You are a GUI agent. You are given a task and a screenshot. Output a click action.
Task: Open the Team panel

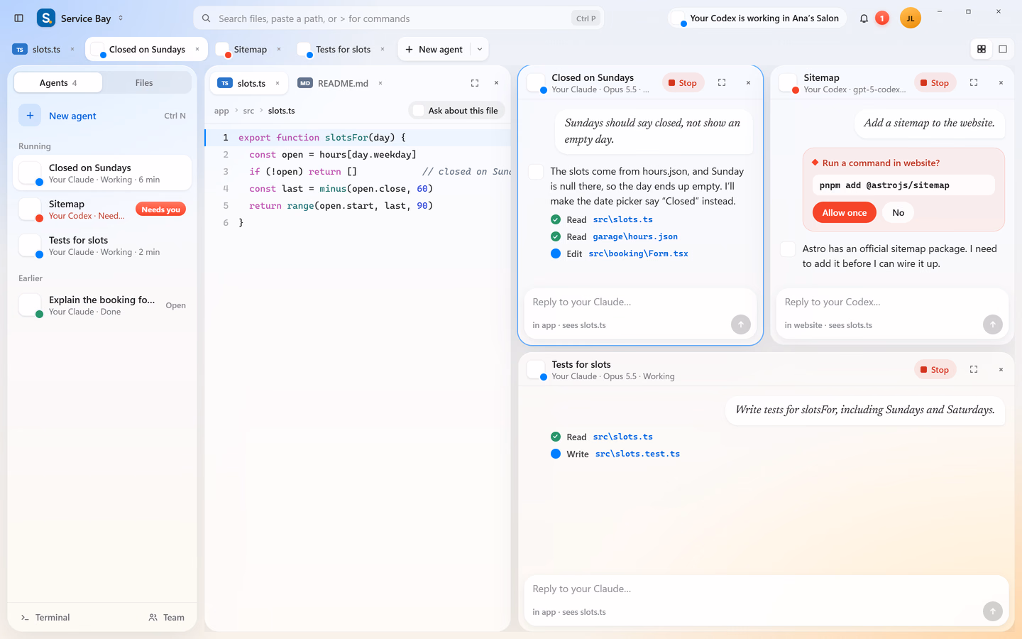click(167, 617)
